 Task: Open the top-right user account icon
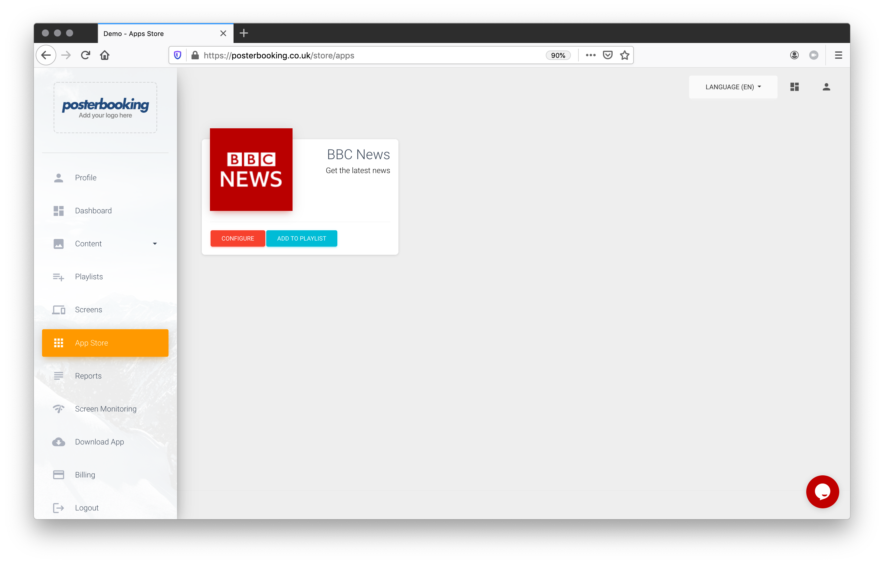[826, 87]
